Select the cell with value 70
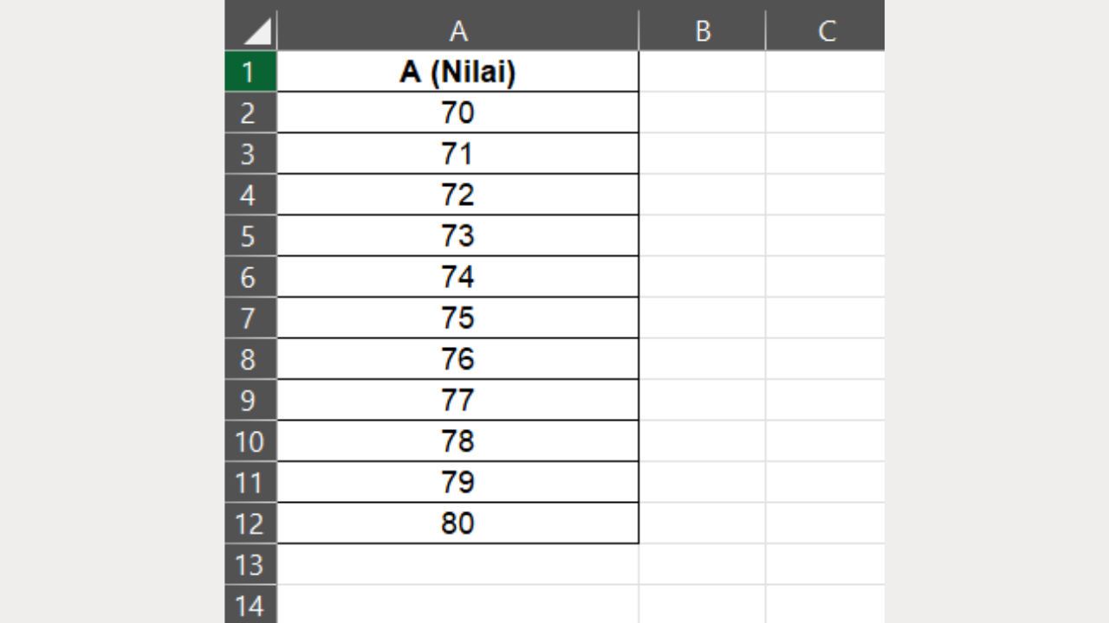 (458, 112)
